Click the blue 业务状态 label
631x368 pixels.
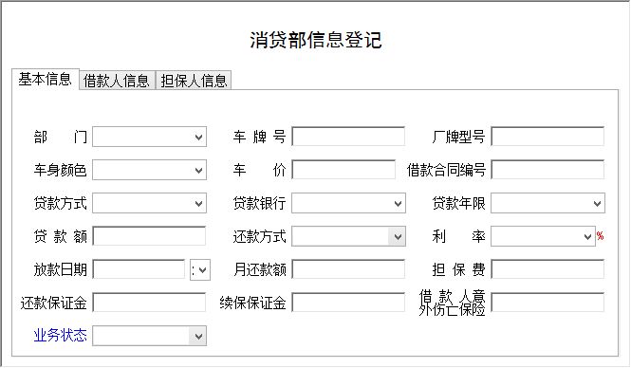tap(61, 335)
